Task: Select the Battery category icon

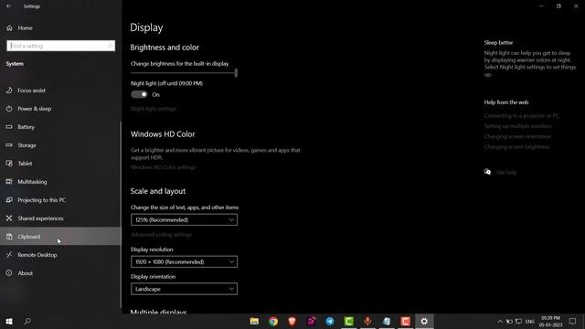Action: [9, 127]
